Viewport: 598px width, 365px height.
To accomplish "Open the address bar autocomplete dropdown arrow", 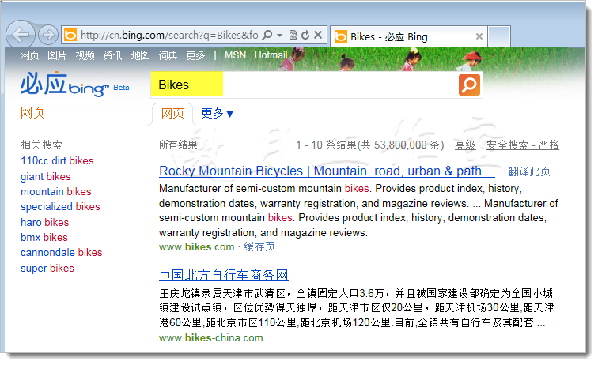I will coord(279,35).
